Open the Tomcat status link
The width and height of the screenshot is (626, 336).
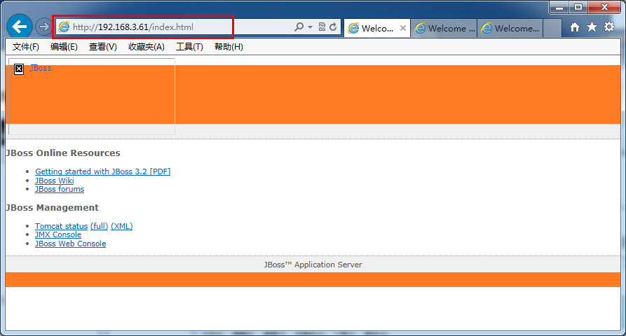(61, 226)
